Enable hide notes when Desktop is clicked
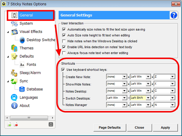 64,41
